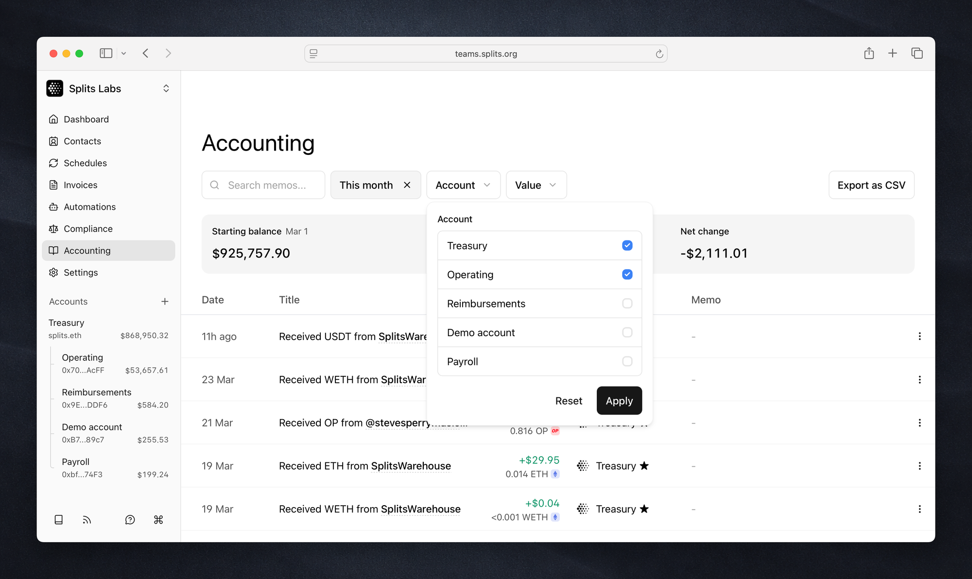Image resolution: width=972 pixels, height=579 pixels.
Task: Click the Safari share icon
Action: tap(869, 53)
